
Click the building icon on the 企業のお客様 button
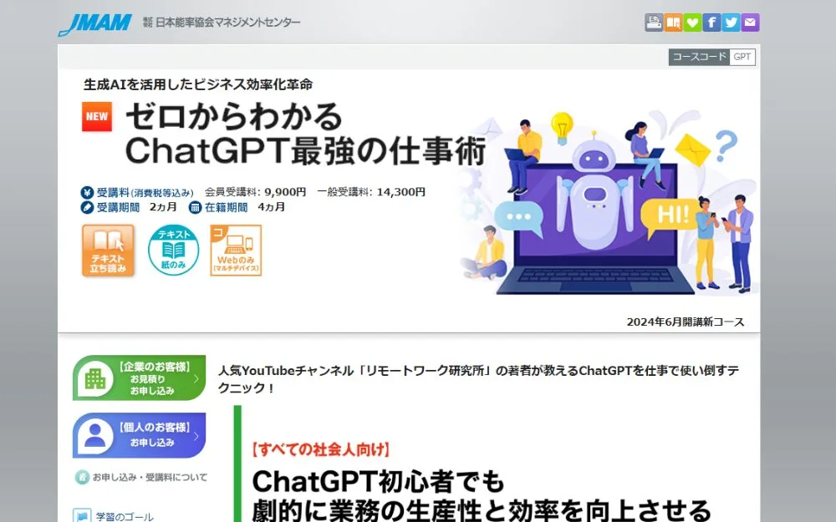(95, 378)
